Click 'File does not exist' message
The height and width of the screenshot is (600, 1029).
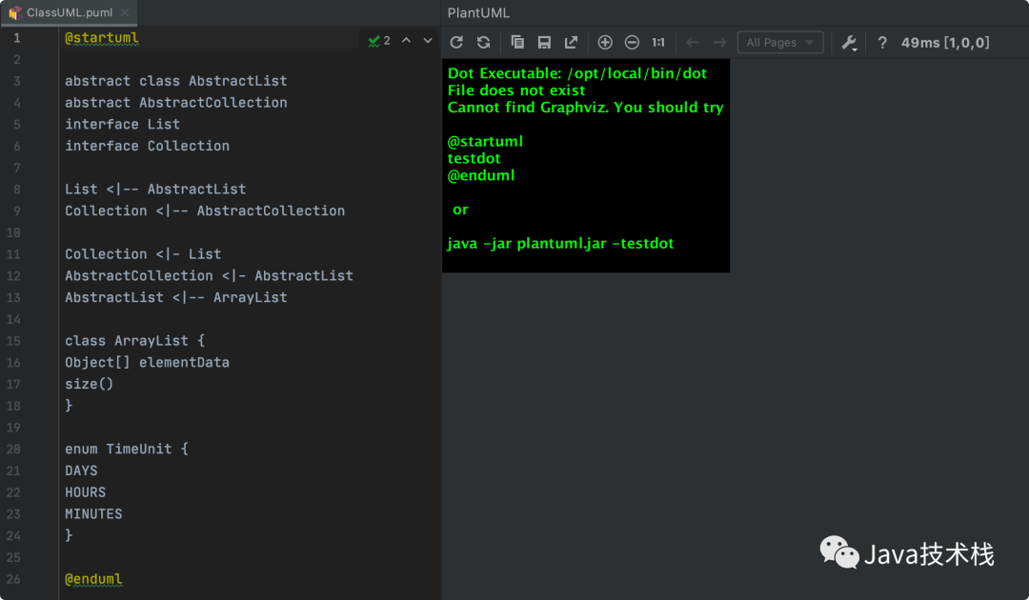click(515, 90)
